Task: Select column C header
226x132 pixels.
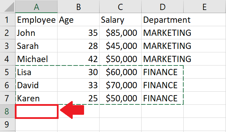Action: coord(120,7)
